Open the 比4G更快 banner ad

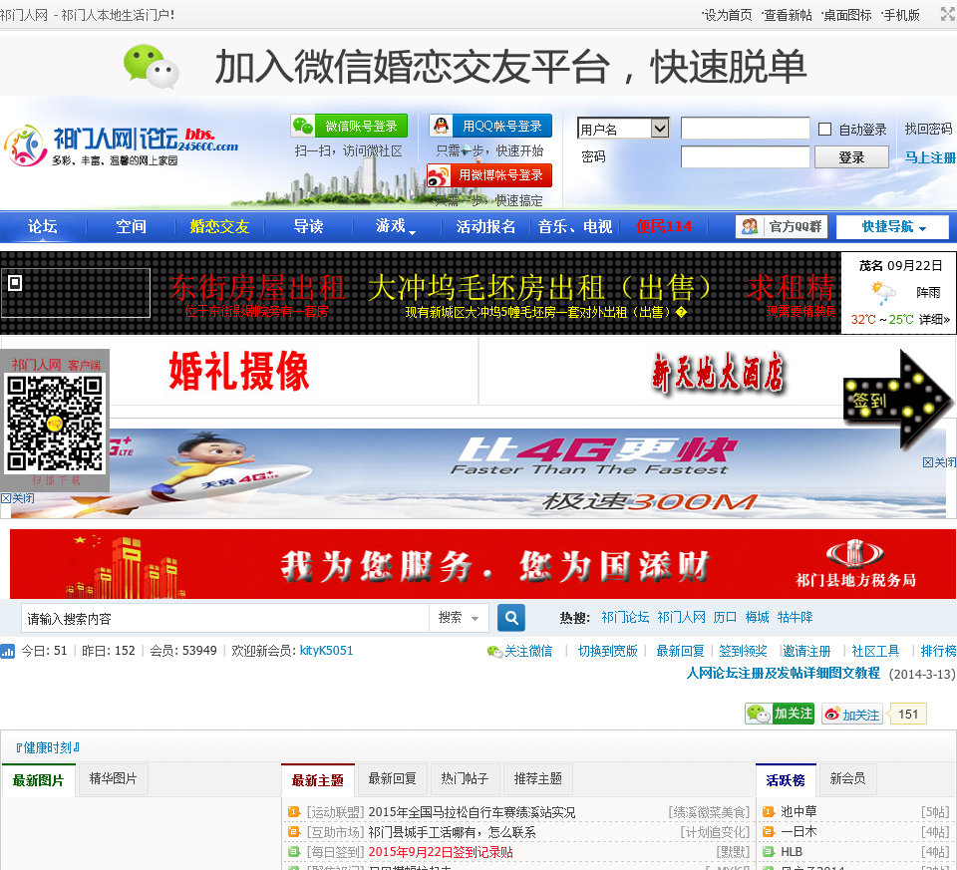coord(478,473)
